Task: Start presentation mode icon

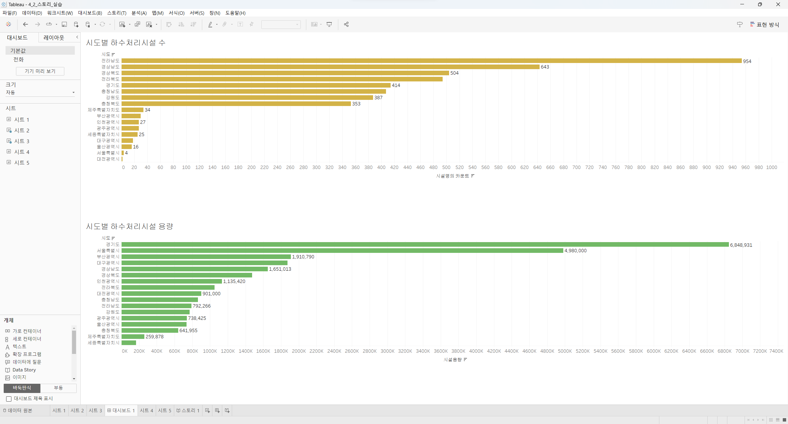Action: click(x=329, y=24)
